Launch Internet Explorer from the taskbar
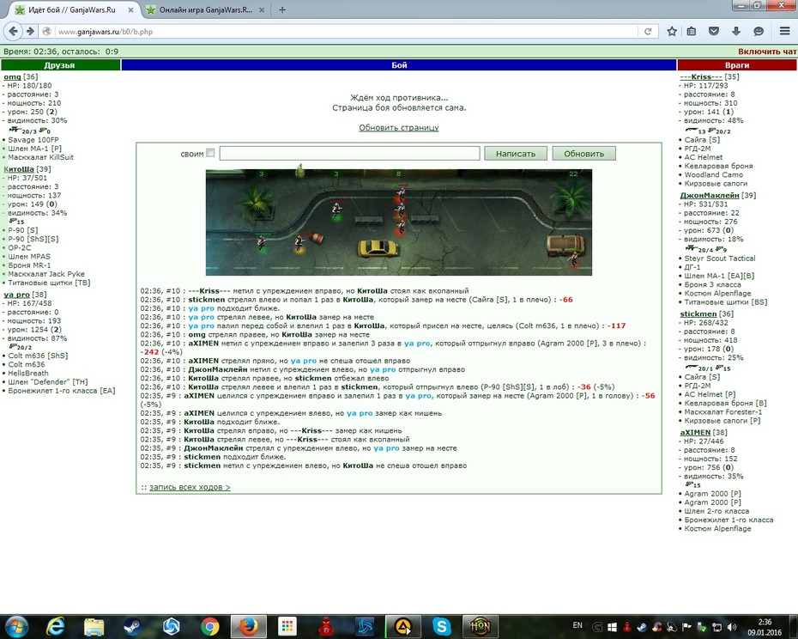This screenshot has width=798, height=639. click(x=55, y=626)
